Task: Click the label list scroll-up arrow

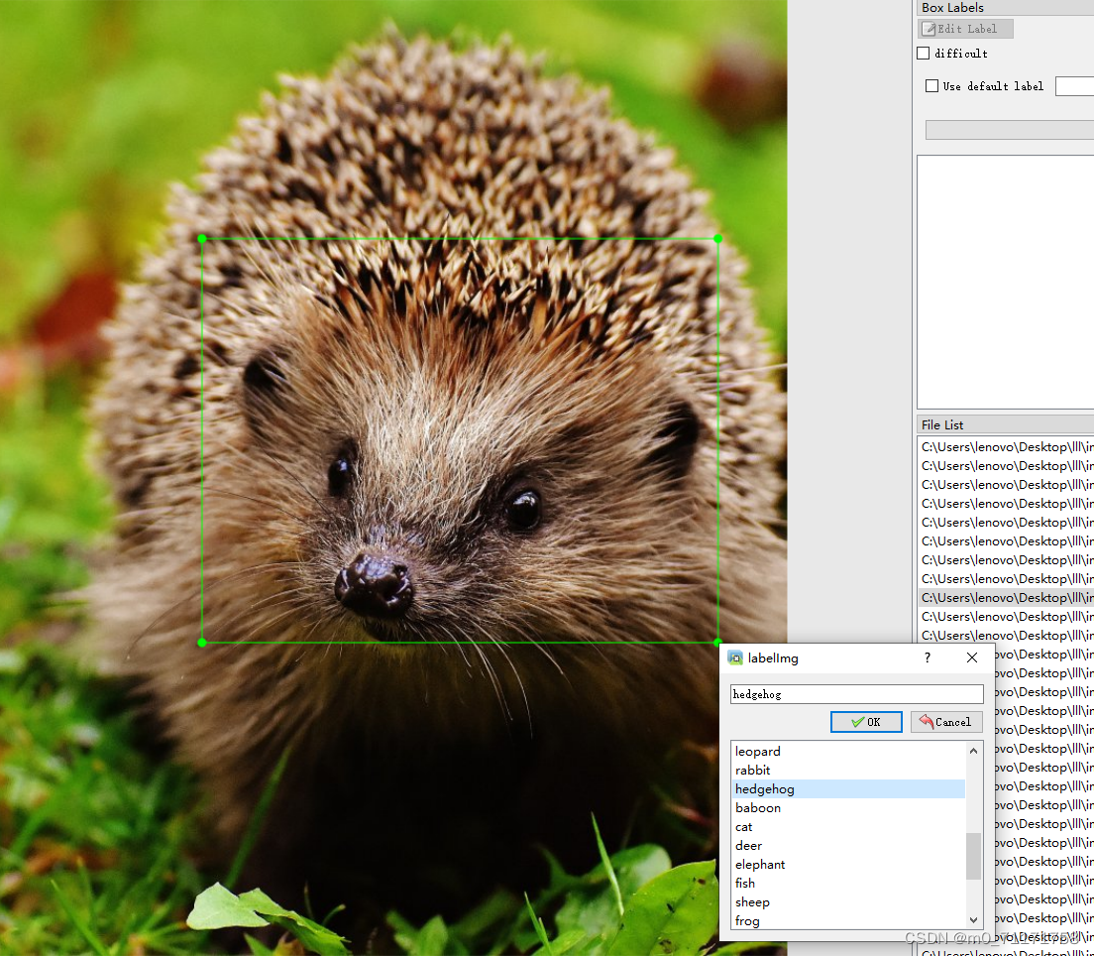Action: pyautogui.click(x=974, y=750)
